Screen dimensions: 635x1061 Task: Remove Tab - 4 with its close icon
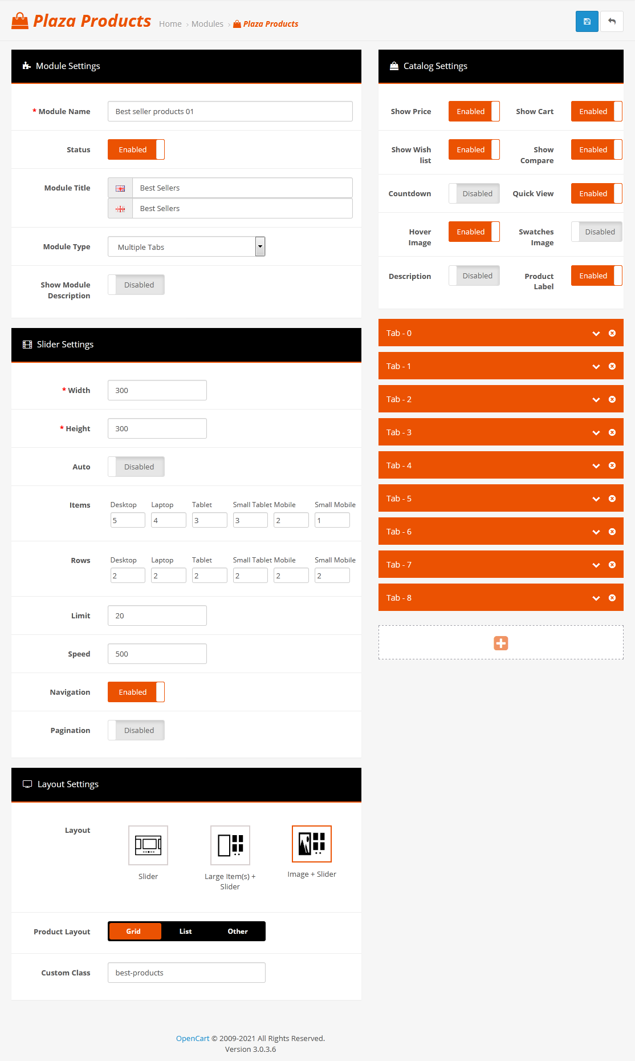(612, 465)
